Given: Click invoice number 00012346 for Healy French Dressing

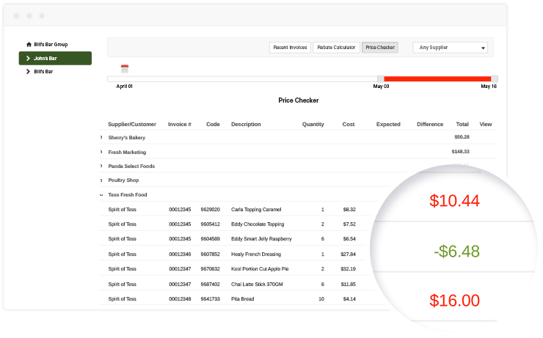Looking at the screenshot, I should click(180, 254).
